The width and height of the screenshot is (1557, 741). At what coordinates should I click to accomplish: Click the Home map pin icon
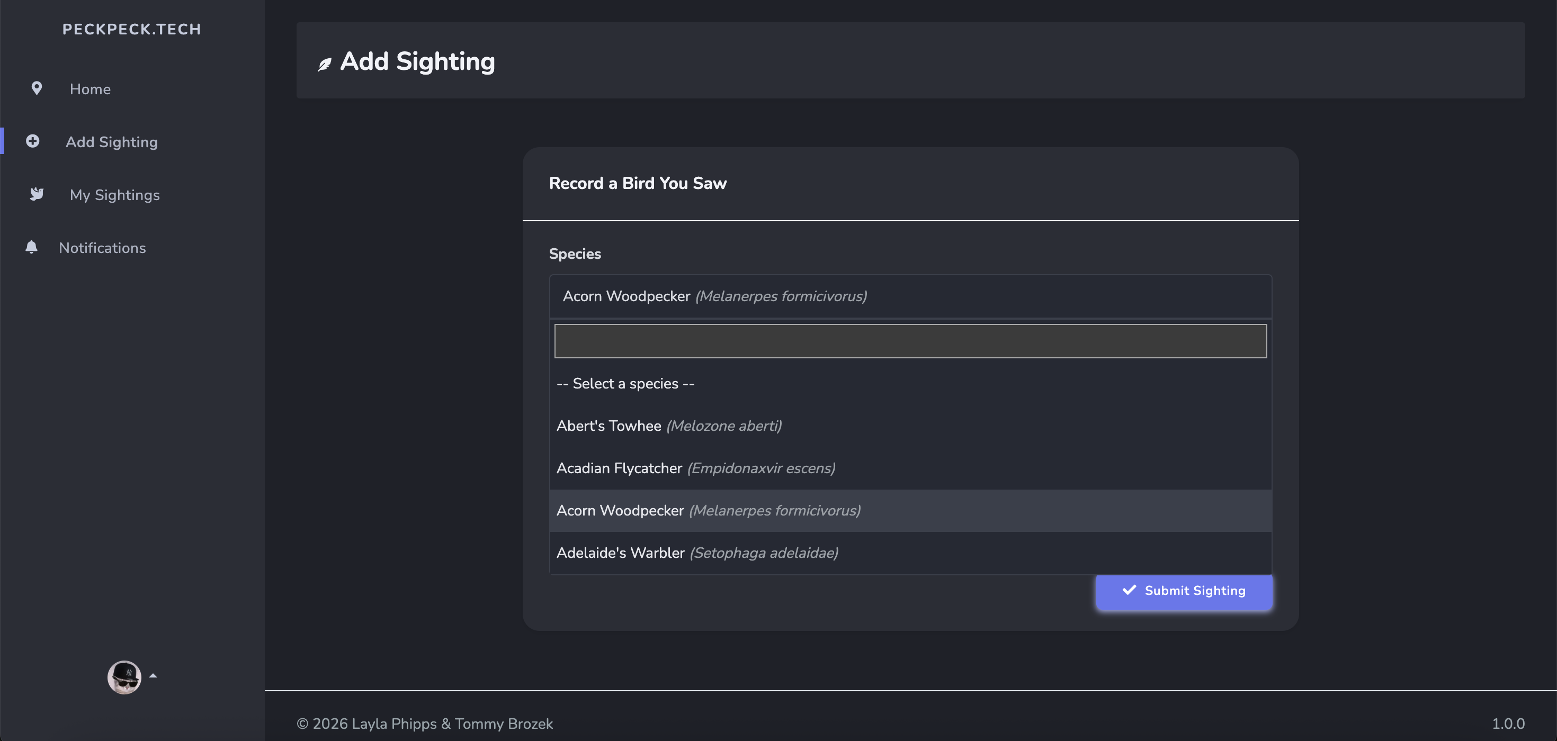pos(37,89)
